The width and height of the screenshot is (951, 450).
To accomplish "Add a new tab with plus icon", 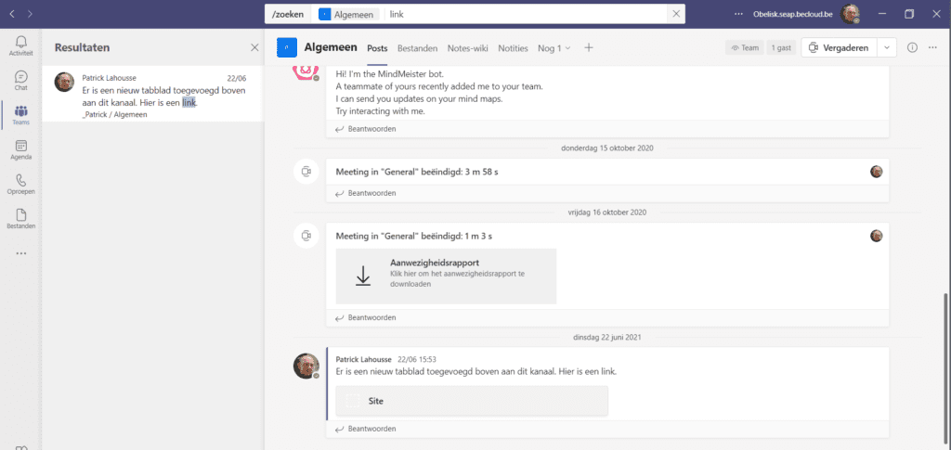I will [588, 48].
